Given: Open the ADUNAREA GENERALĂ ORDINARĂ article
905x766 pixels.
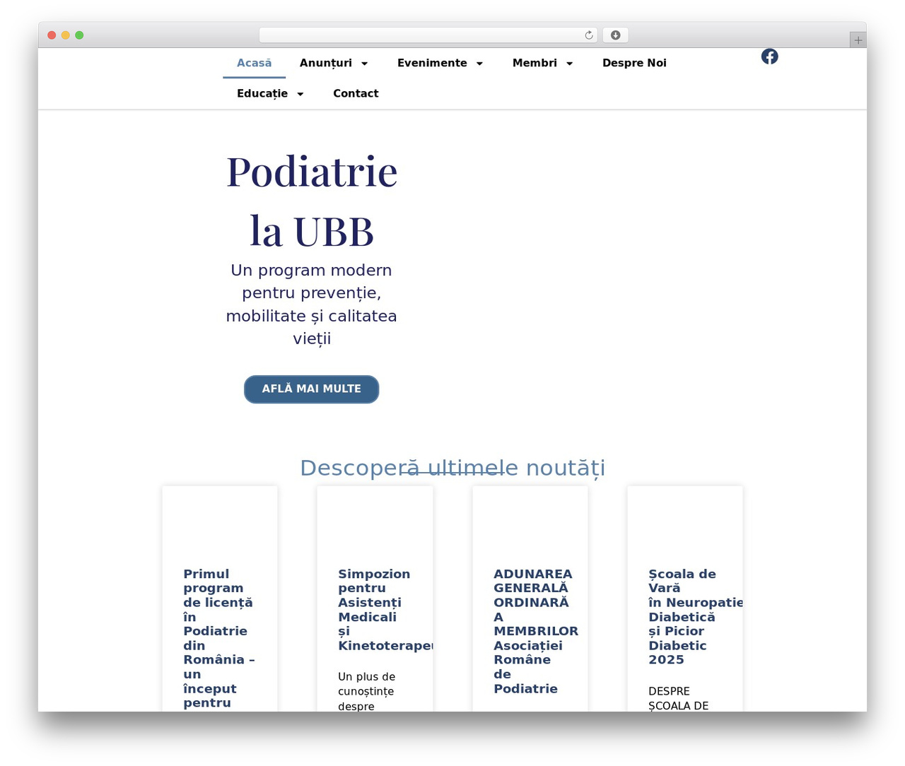Looking at the screenshot, I should click(x=535, y=631).
